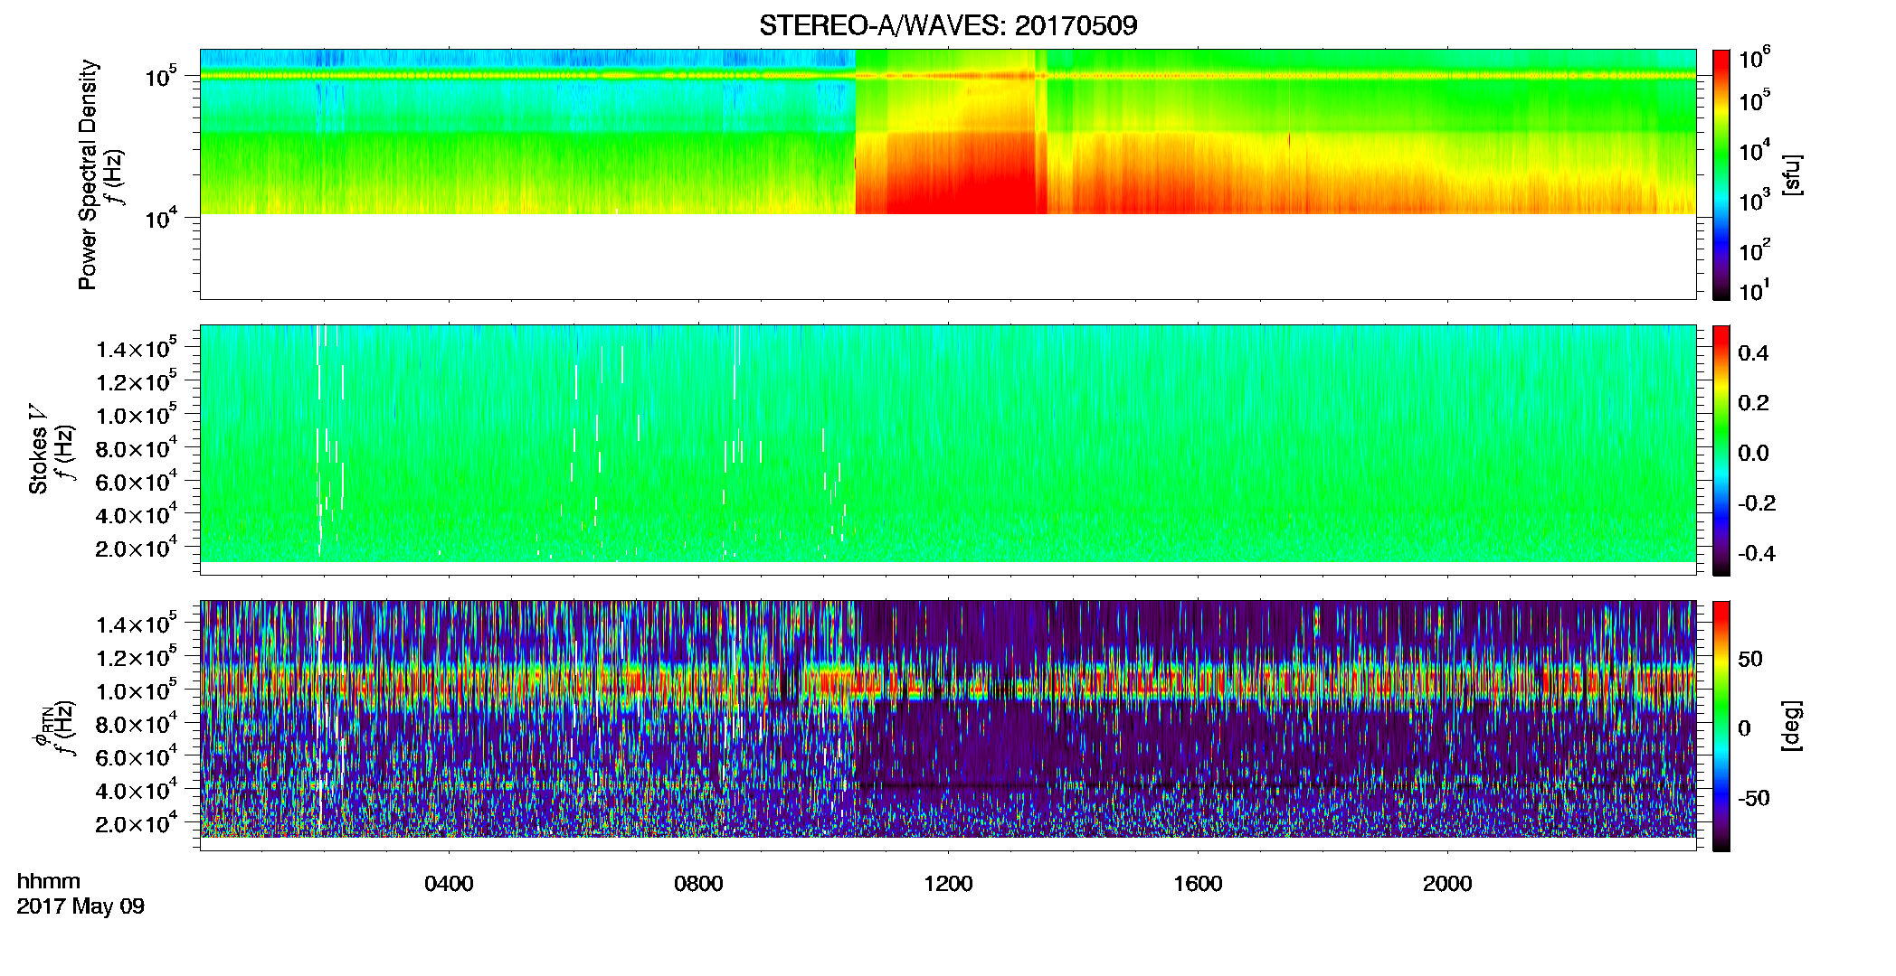
Task: Click the hhmm axis label
Action: [x=49, y=881]
